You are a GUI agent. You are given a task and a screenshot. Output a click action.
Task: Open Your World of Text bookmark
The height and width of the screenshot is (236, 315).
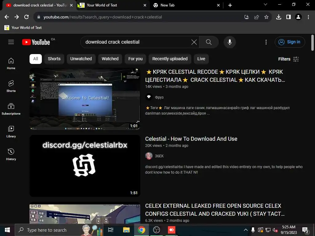pyautogui.click(x=23, y=27)
